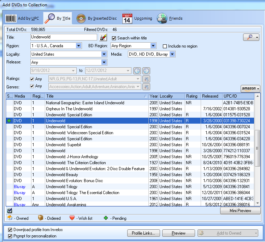Go to previous date range with left arrow

coord(137,71)
